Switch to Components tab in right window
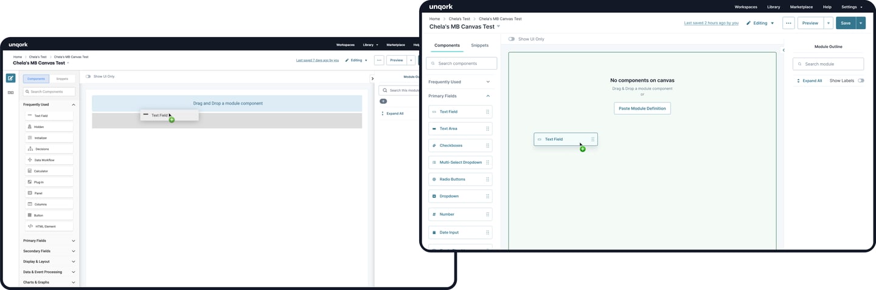Screen dimensions: 876x290 pos(447,46)
